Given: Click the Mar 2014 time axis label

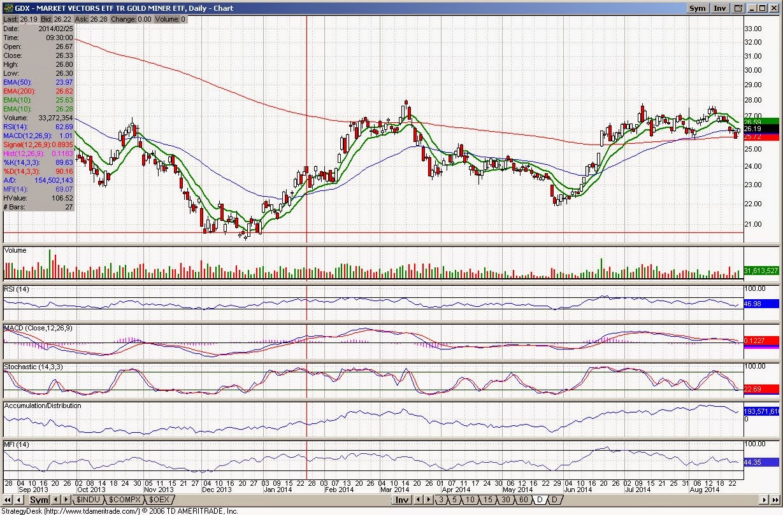Looking at the screenshot, I should (x=394, y=490).
